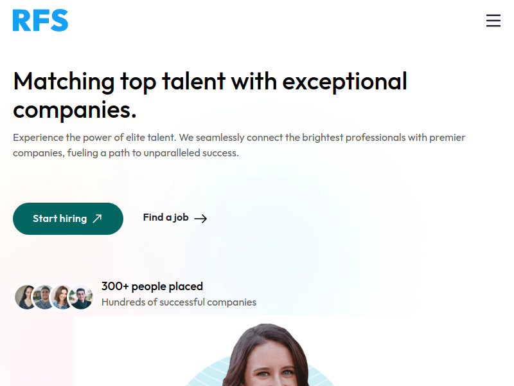Click the 'fueling a path to unparalleled success' line

[x=153, y=153]
